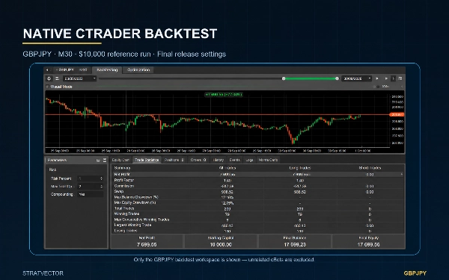
Task: Open the Compounding Yes dropdown
Action: tap(91, 194)
